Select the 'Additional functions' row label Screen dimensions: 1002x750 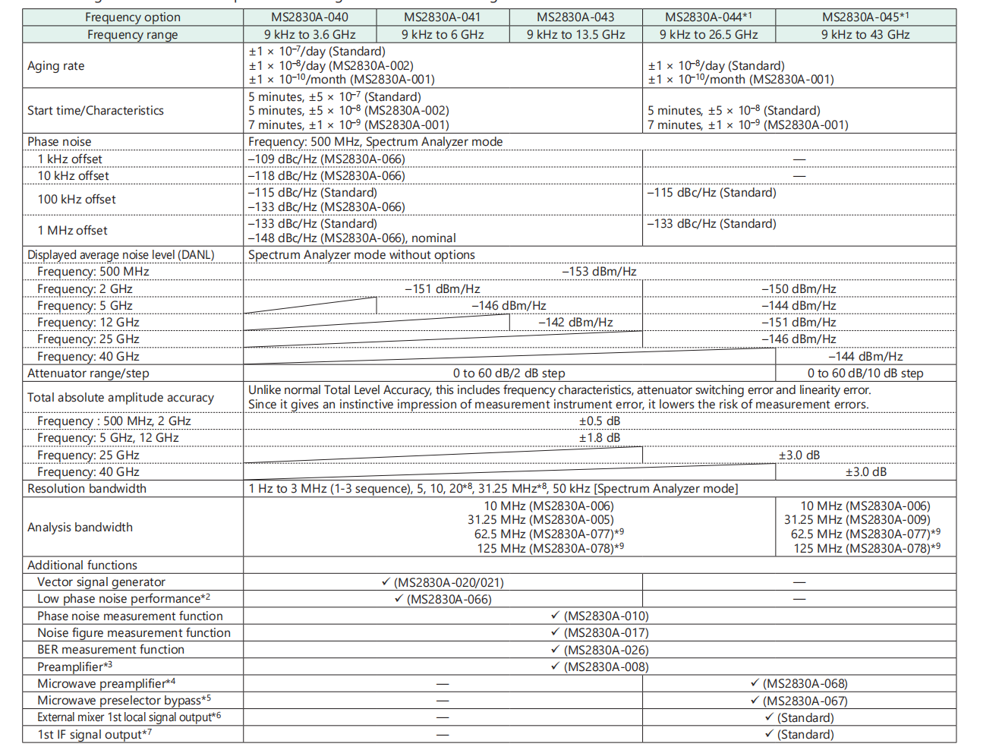pyautogui.click(x=82, y=566)
